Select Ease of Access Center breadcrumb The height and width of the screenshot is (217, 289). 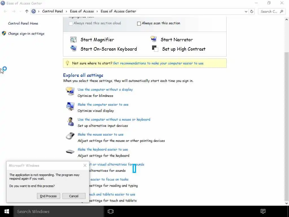[x=118, y=11]
